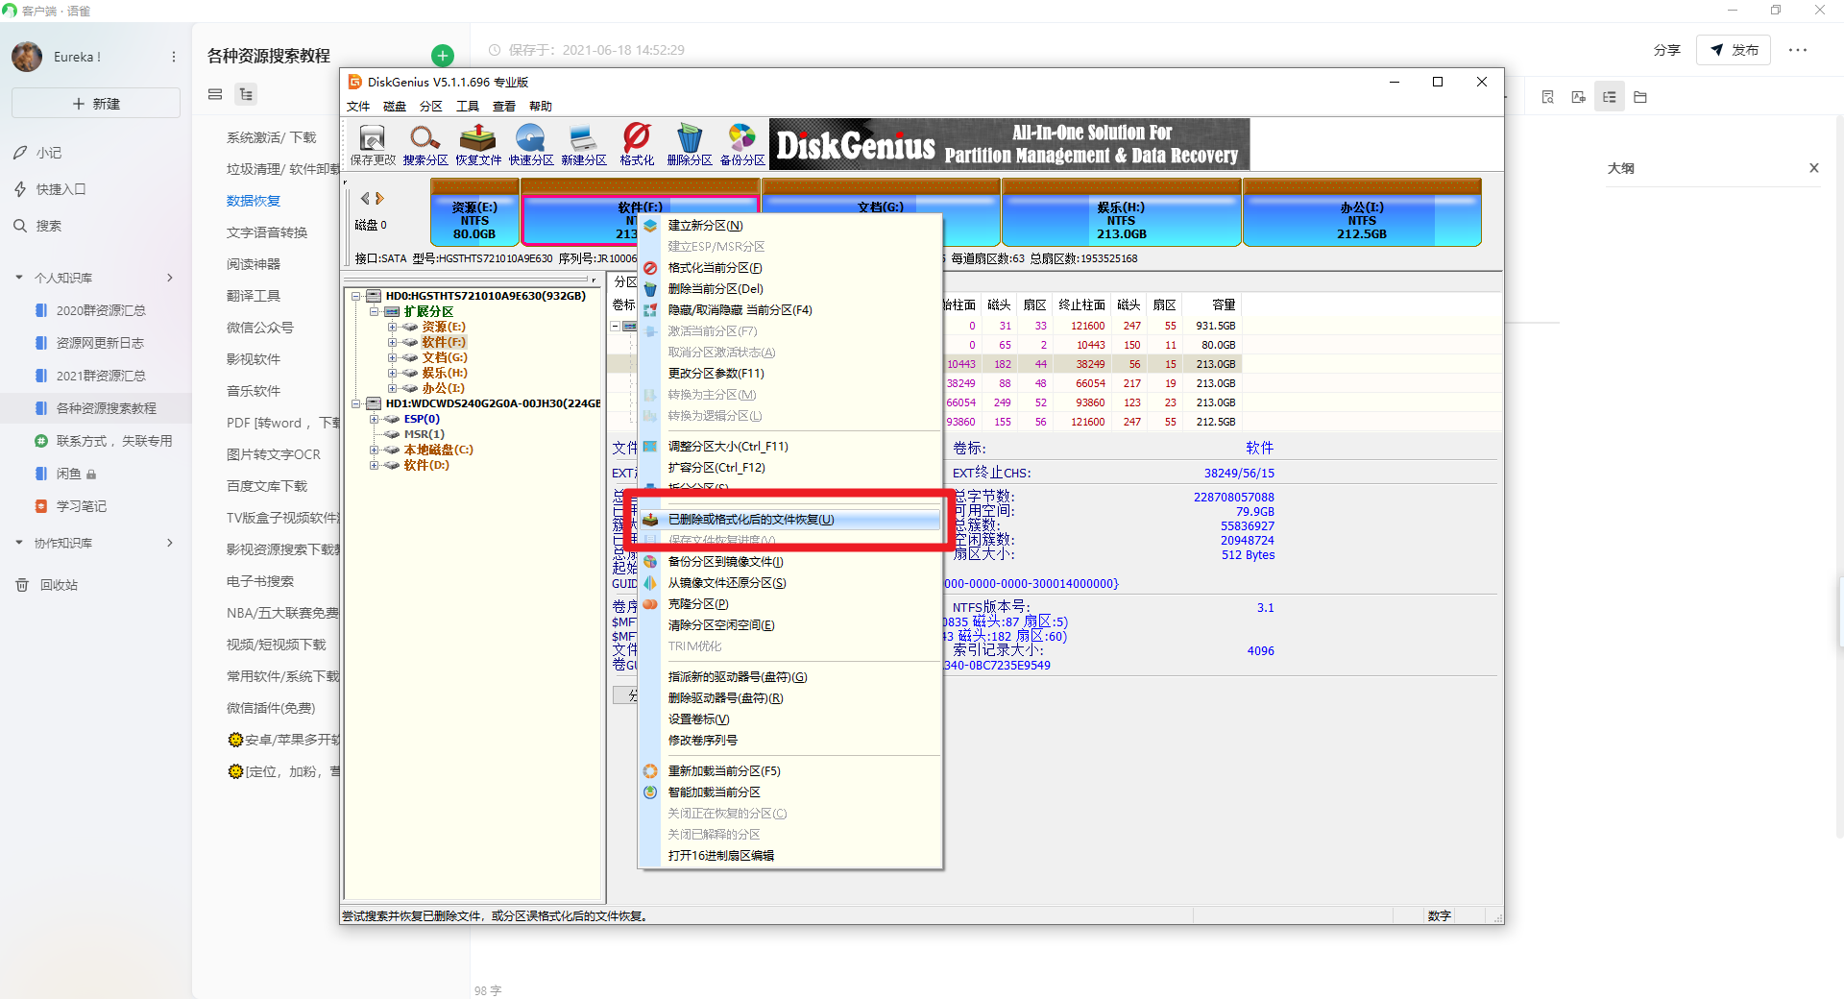Start Quick Partition (快速分区) tool

click(x=531, y=144)
